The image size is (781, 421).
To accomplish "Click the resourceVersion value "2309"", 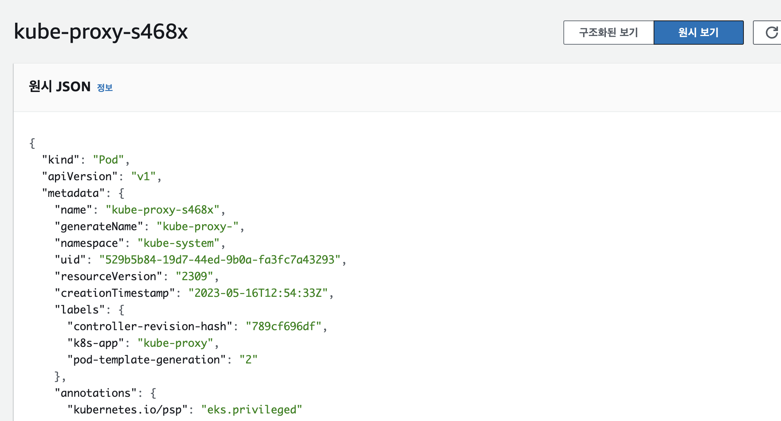I will click(194, 276).
